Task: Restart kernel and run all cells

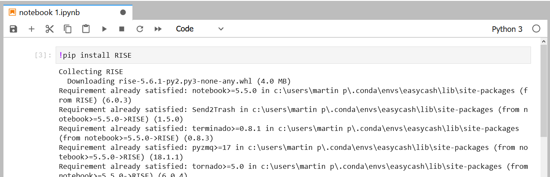Action: [158, 29]
